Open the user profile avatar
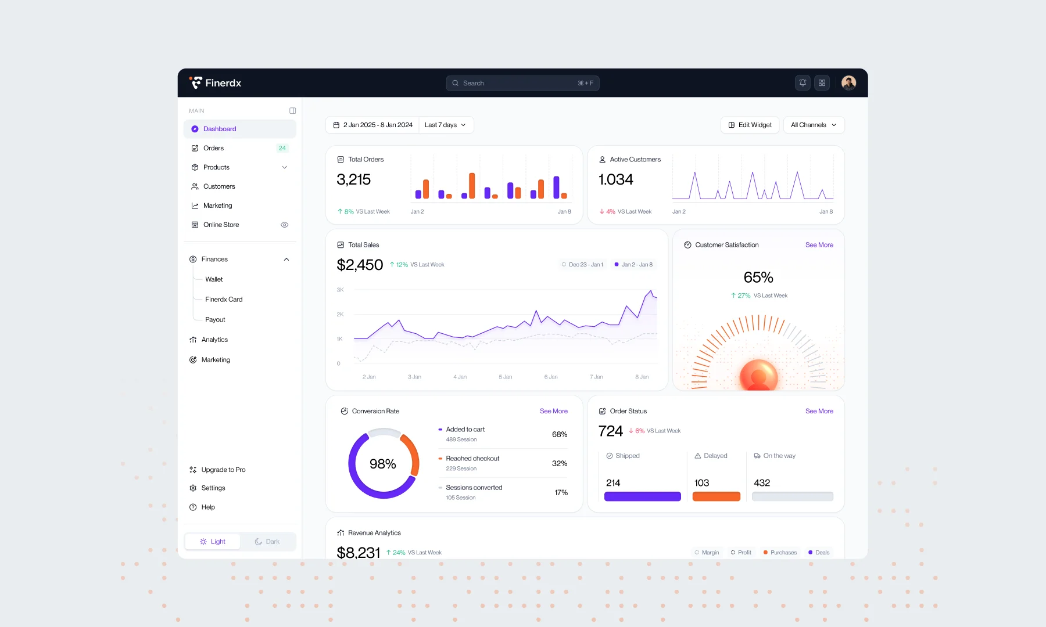This screenshot has width=1046, height=627. [848, 83]
